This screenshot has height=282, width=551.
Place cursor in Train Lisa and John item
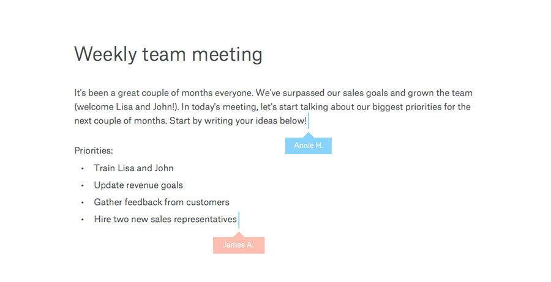click(x=133, y=168)
